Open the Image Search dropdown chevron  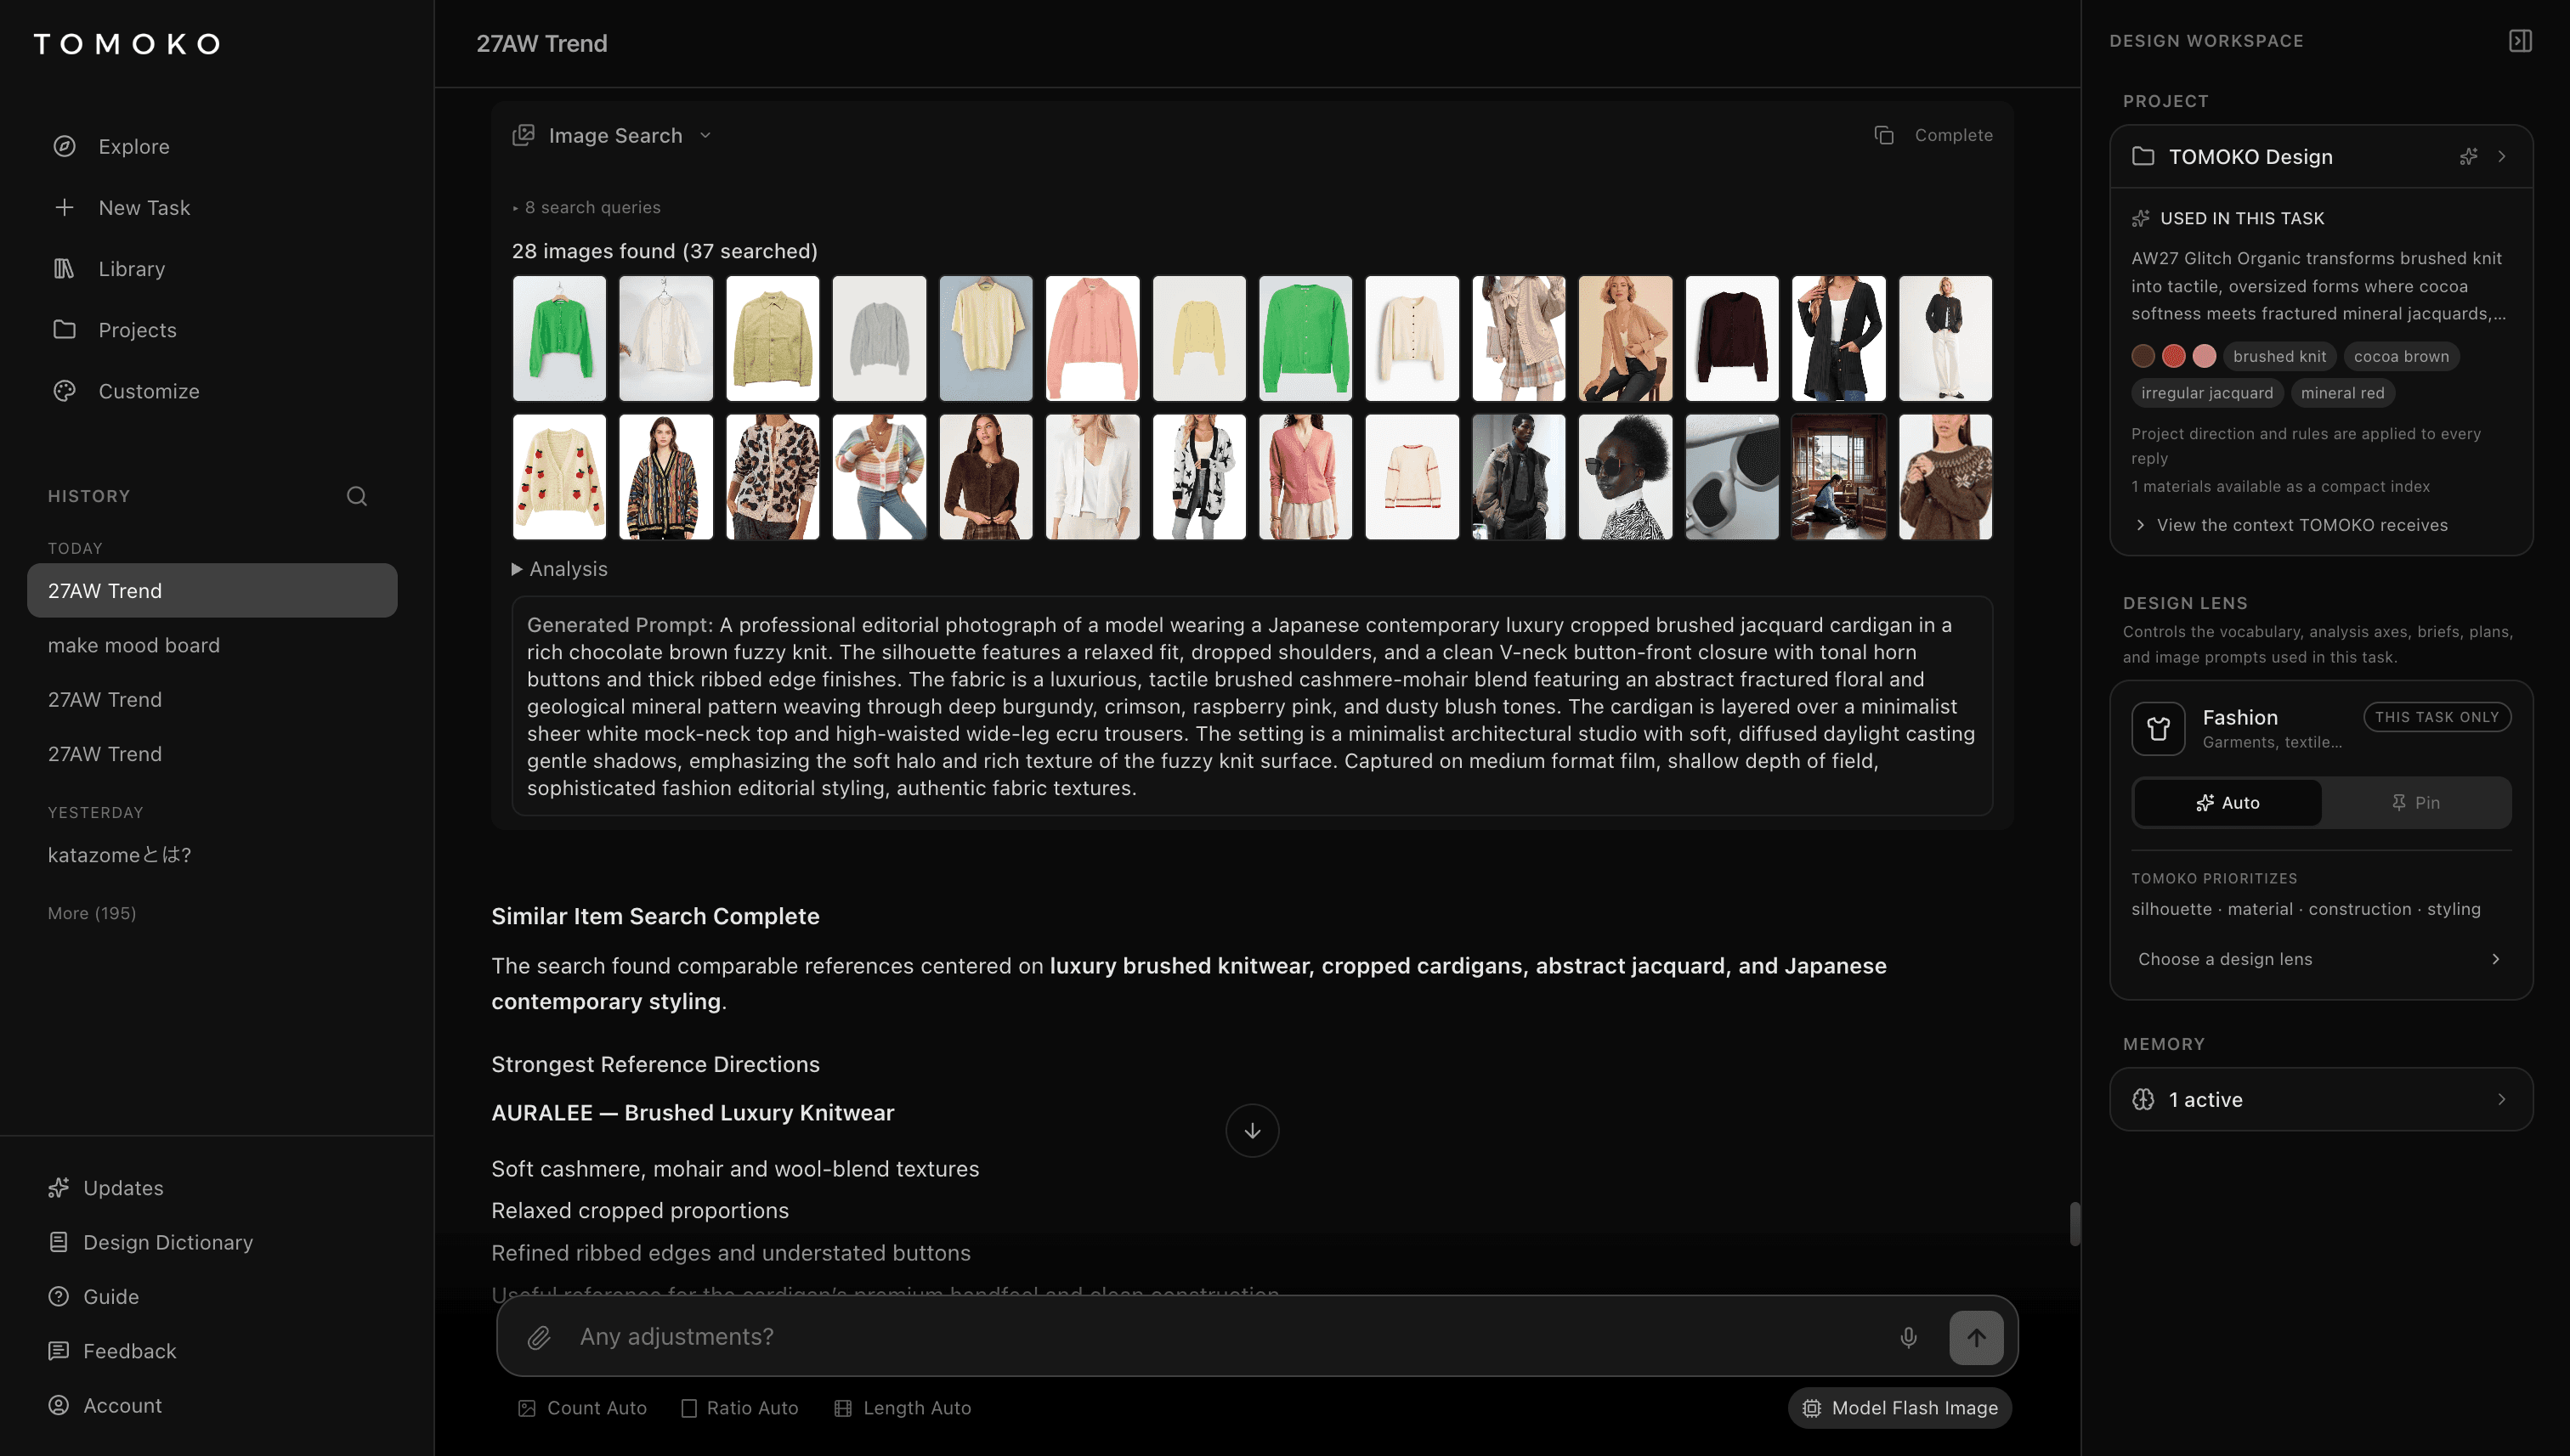coord(705,135)
